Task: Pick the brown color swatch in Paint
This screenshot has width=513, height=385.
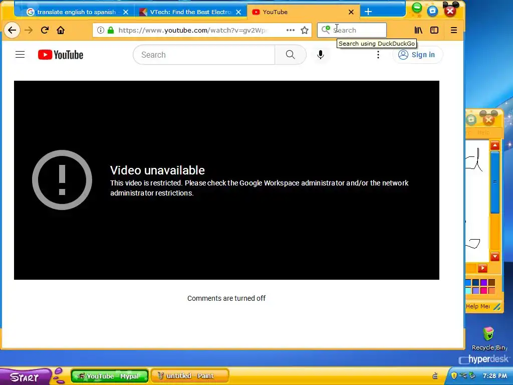Action: coord(491,283)
